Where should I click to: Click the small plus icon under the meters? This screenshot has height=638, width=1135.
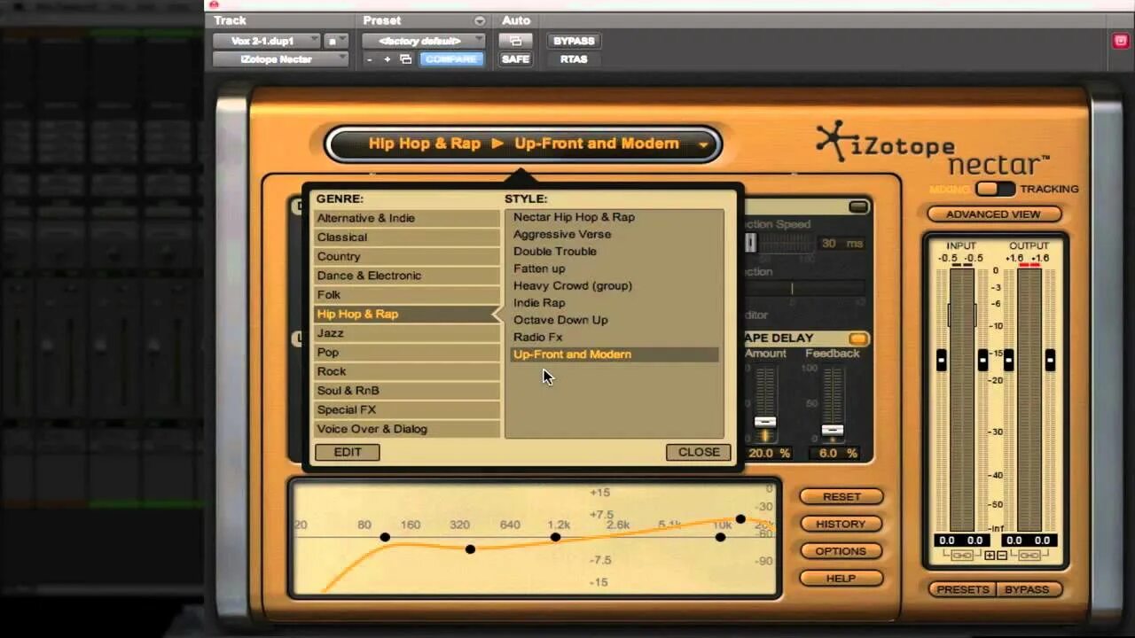990,556
